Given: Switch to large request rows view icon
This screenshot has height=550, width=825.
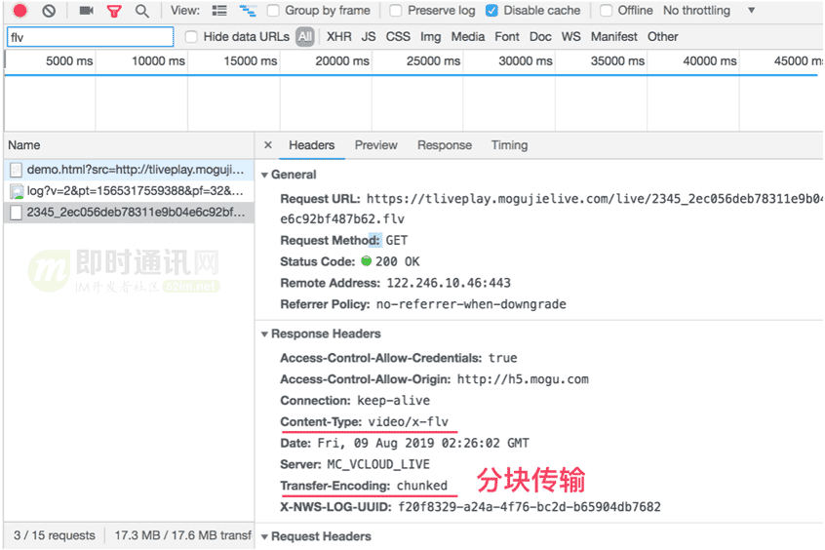Looking at the screenshot, I should pos(219,11).
